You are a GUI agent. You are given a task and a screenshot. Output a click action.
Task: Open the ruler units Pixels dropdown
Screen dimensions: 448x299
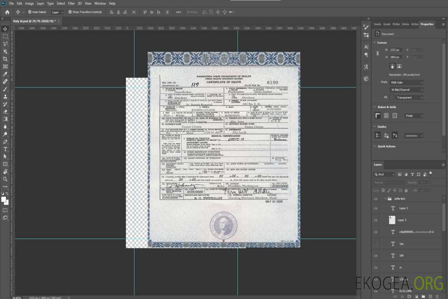pyautogui.click(x=414, y=116)
